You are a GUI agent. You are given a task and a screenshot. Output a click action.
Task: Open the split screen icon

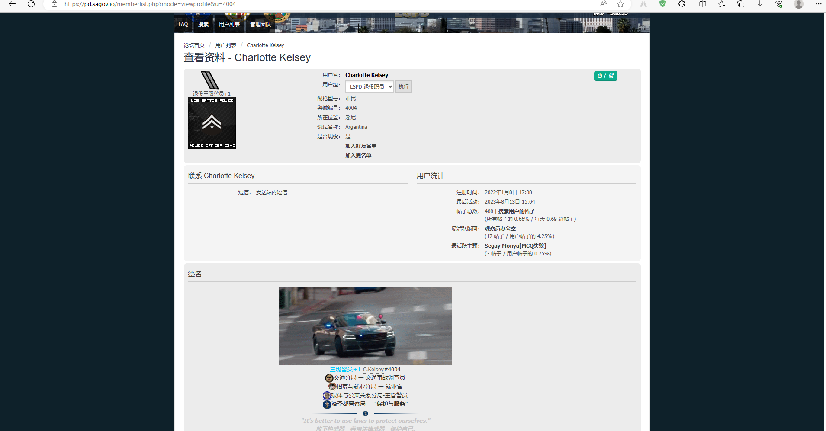pyautogui.click(x=703, y=4)
